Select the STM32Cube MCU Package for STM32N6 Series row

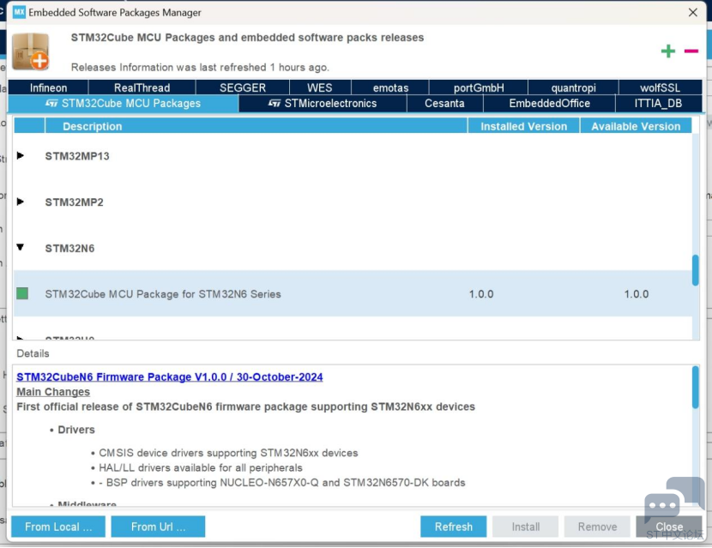pos(353,294)
